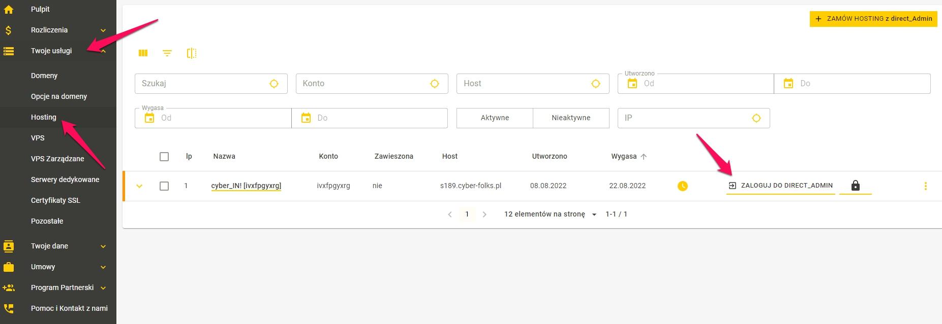Click the Pomoc i Kontakt phone icon
Image resolution: width=942 pixels, height=324 pixels.
point(9,308)
